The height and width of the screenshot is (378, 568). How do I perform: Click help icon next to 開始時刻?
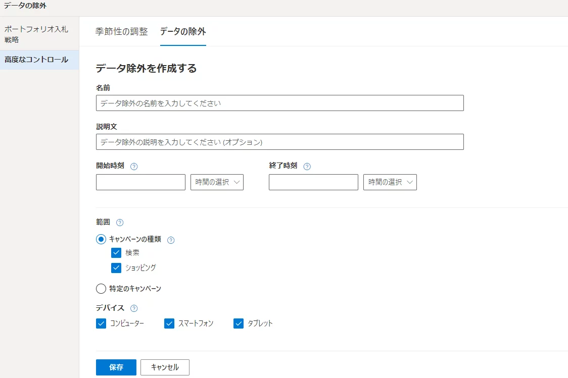tap(134, 167)
